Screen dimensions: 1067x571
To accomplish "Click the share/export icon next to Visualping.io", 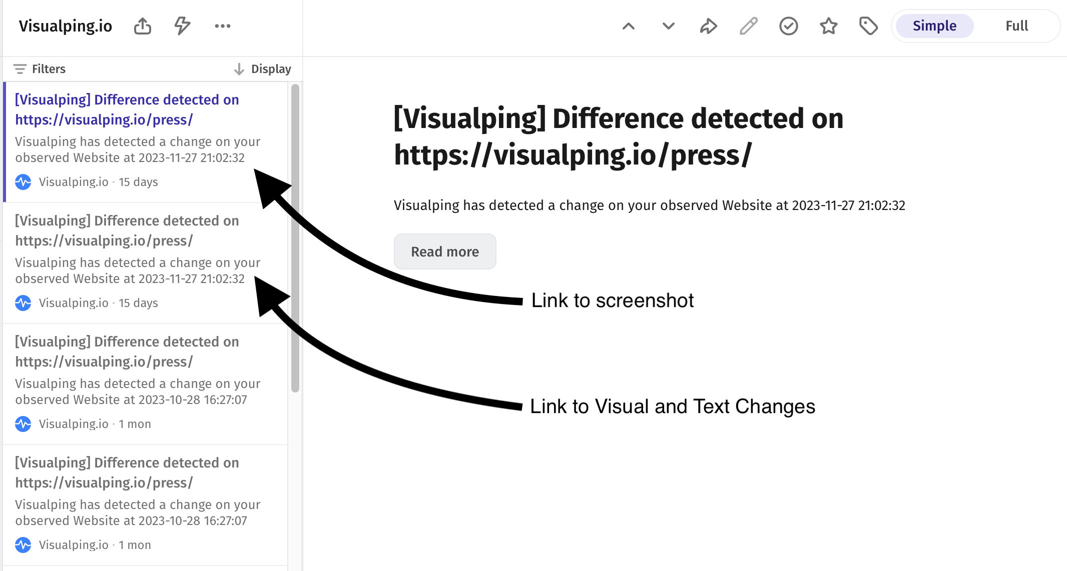I will 143,26.
